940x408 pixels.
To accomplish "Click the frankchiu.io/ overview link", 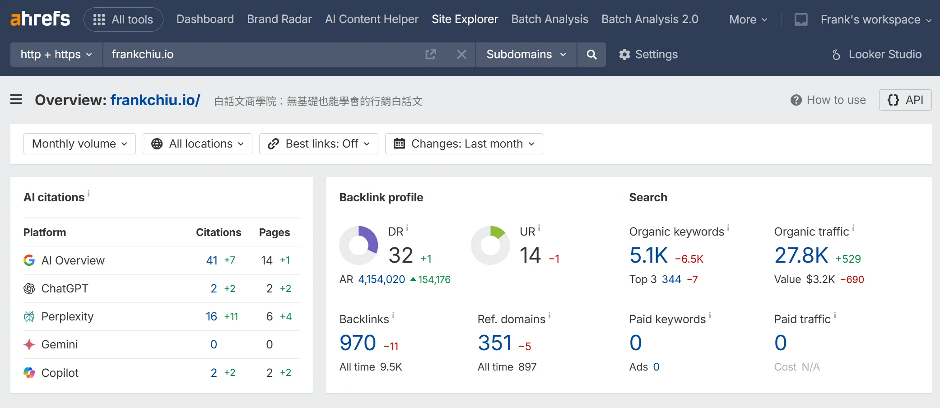I will pyautogui.click(x=155, y=100).
